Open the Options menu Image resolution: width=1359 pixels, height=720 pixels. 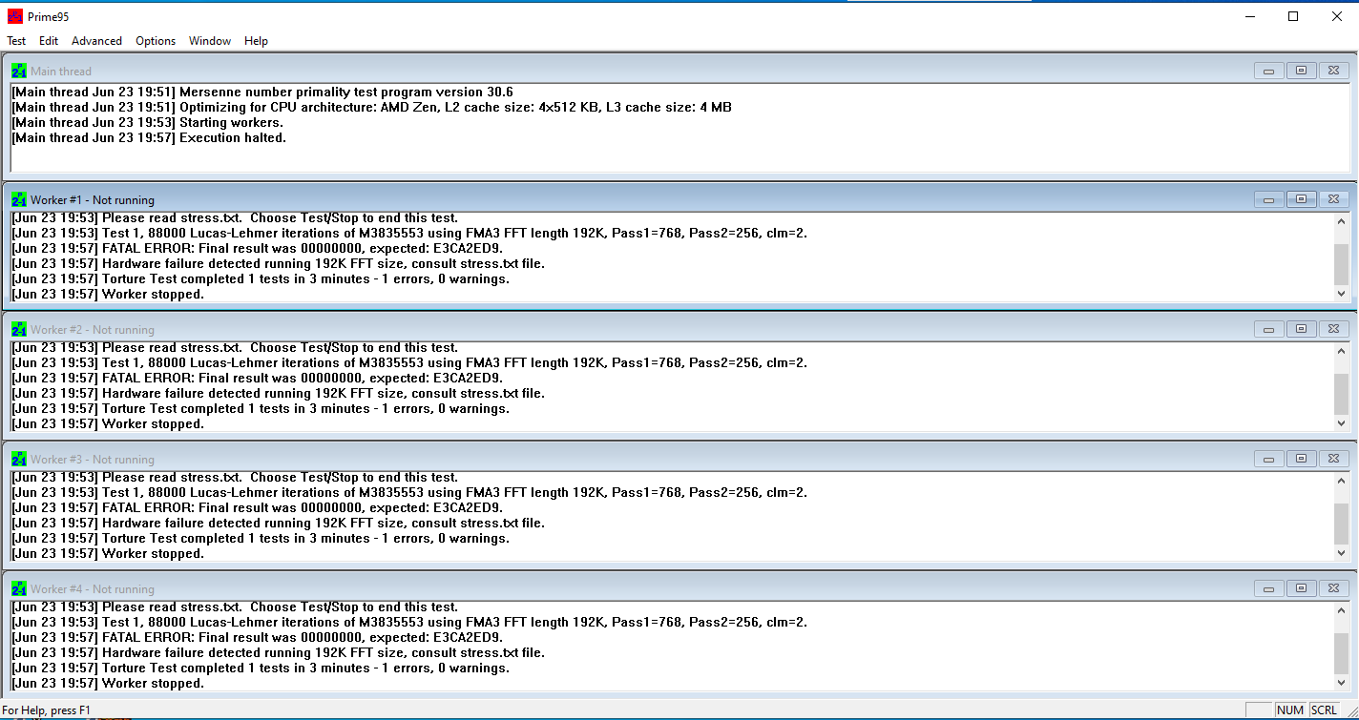click(x=156, y=41)
